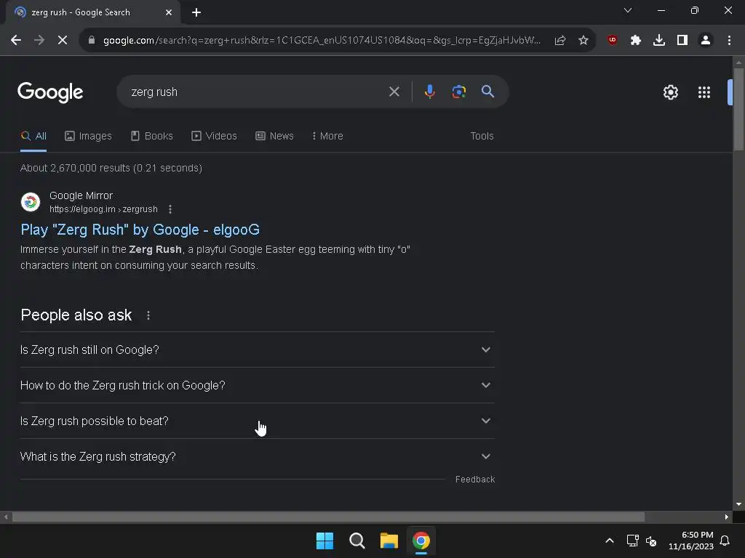This screenshot has height=558, width=745.
Task: Open the muted volume tray icon
Action: (651, 541)
